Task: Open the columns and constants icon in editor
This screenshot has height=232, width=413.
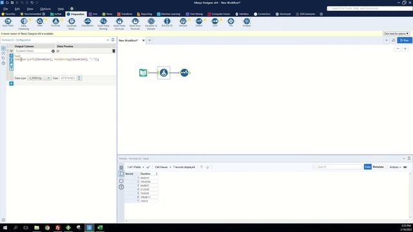Action: click(12, 60)
